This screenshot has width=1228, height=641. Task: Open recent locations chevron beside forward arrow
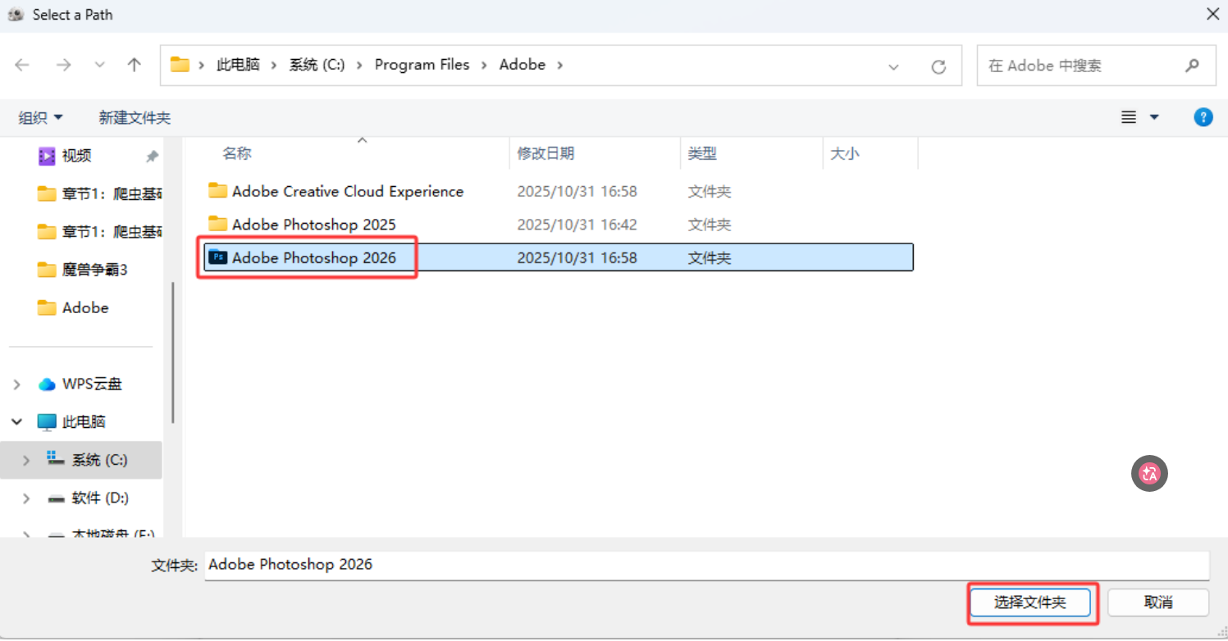point(100,65)
